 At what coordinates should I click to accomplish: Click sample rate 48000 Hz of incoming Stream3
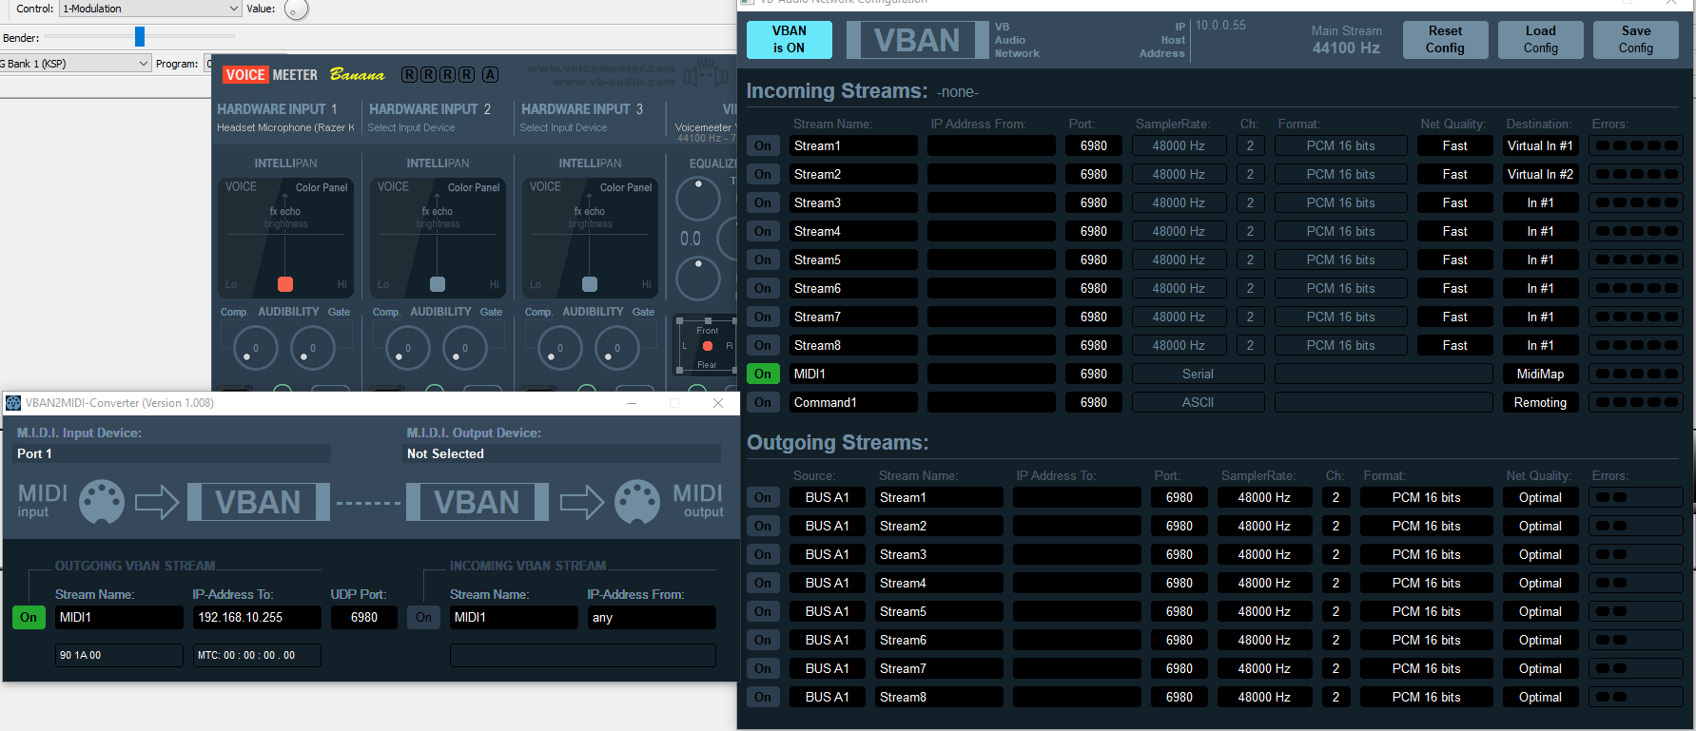pyautogui.click(x=1179, y=202)
